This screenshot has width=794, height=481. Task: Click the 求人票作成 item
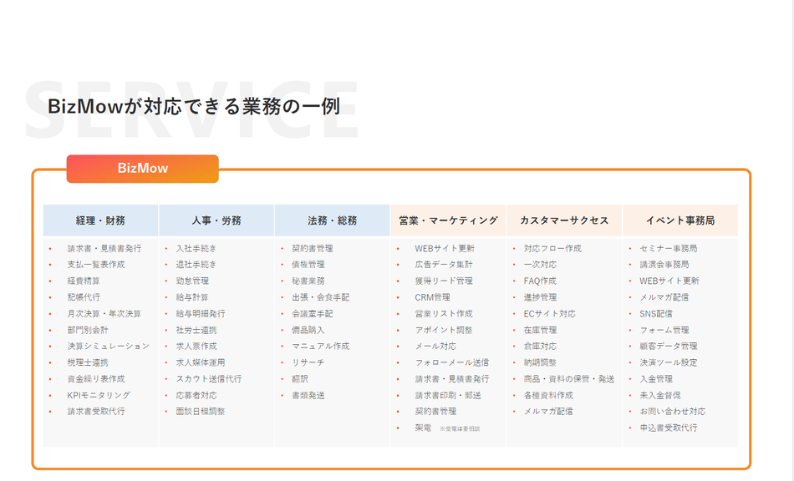click(x=196, y=346)
